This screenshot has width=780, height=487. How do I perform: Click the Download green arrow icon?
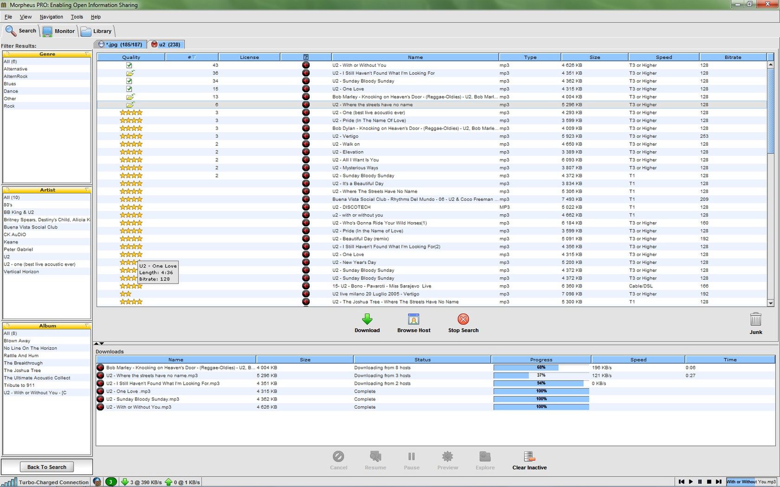click(x=367, y=319)
